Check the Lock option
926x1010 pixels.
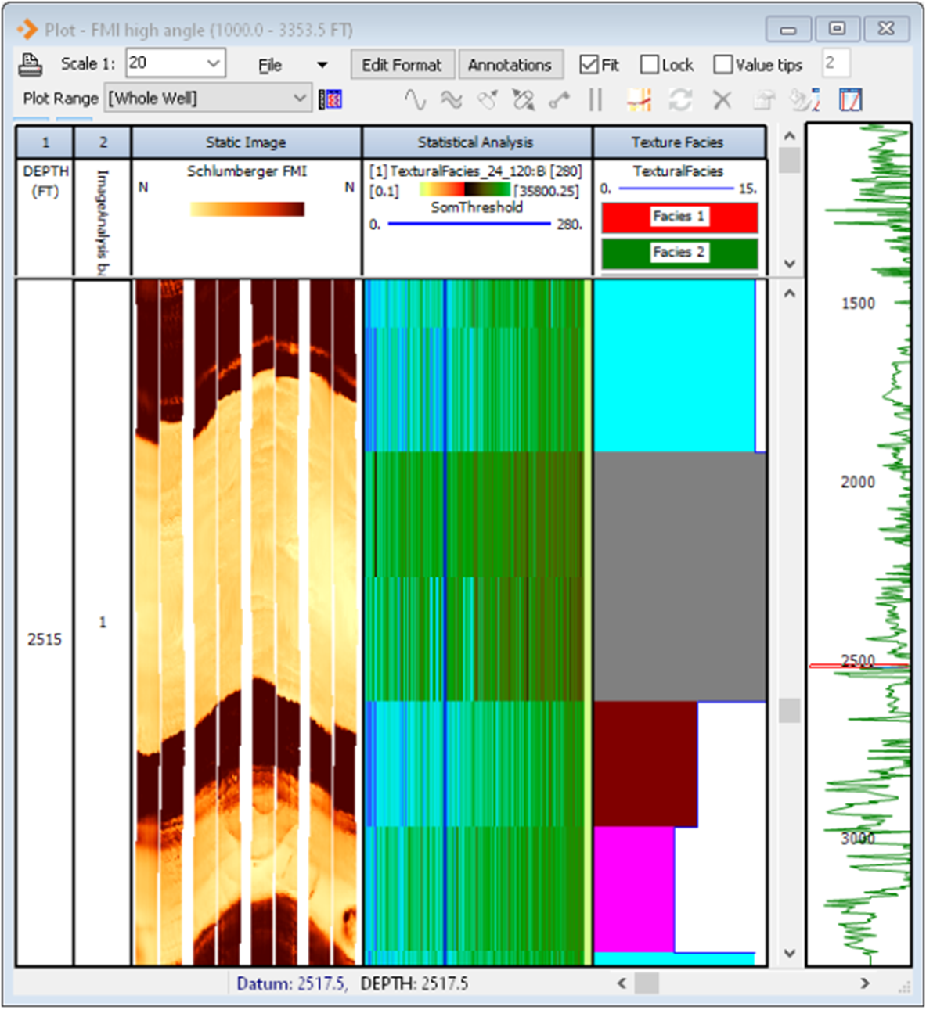pyautogui.click(x=649, y=64)
